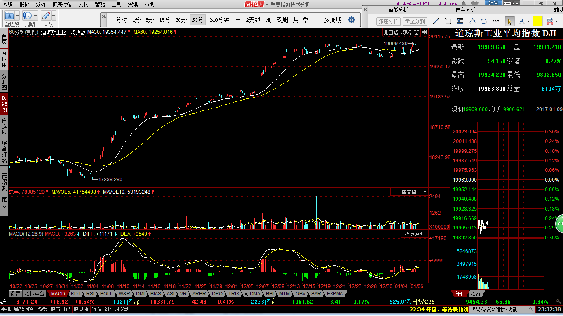This screenshot has height=316, width=563.
Task: Expand the 周期 dropdown arrow
Action: [35, 16]
